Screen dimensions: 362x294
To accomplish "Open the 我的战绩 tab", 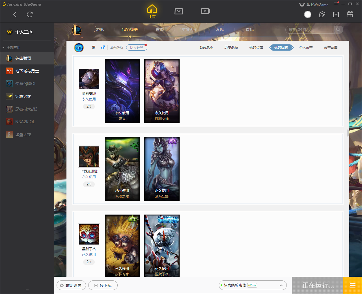I will pos(130,30).
